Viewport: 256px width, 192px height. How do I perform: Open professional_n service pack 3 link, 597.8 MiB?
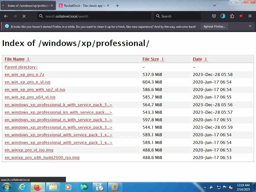pos(58,120)
